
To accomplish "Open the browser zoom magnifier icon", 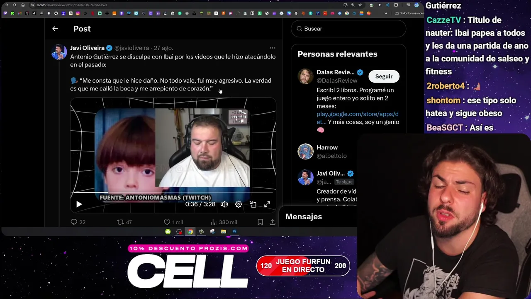I will 353,5.
